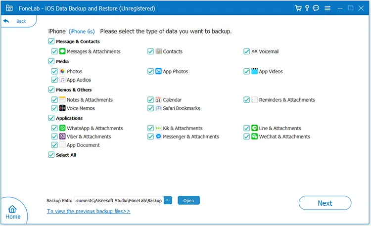The image size is (371, 226).
Task: Click the WeChat icon
Action: pos(255,136)
